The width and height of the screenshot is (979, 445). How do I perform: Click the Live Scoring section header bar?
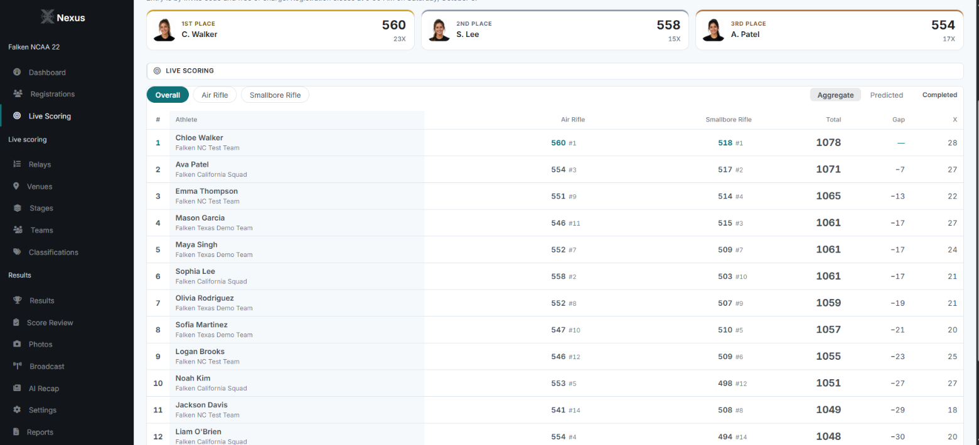point(555,71)
